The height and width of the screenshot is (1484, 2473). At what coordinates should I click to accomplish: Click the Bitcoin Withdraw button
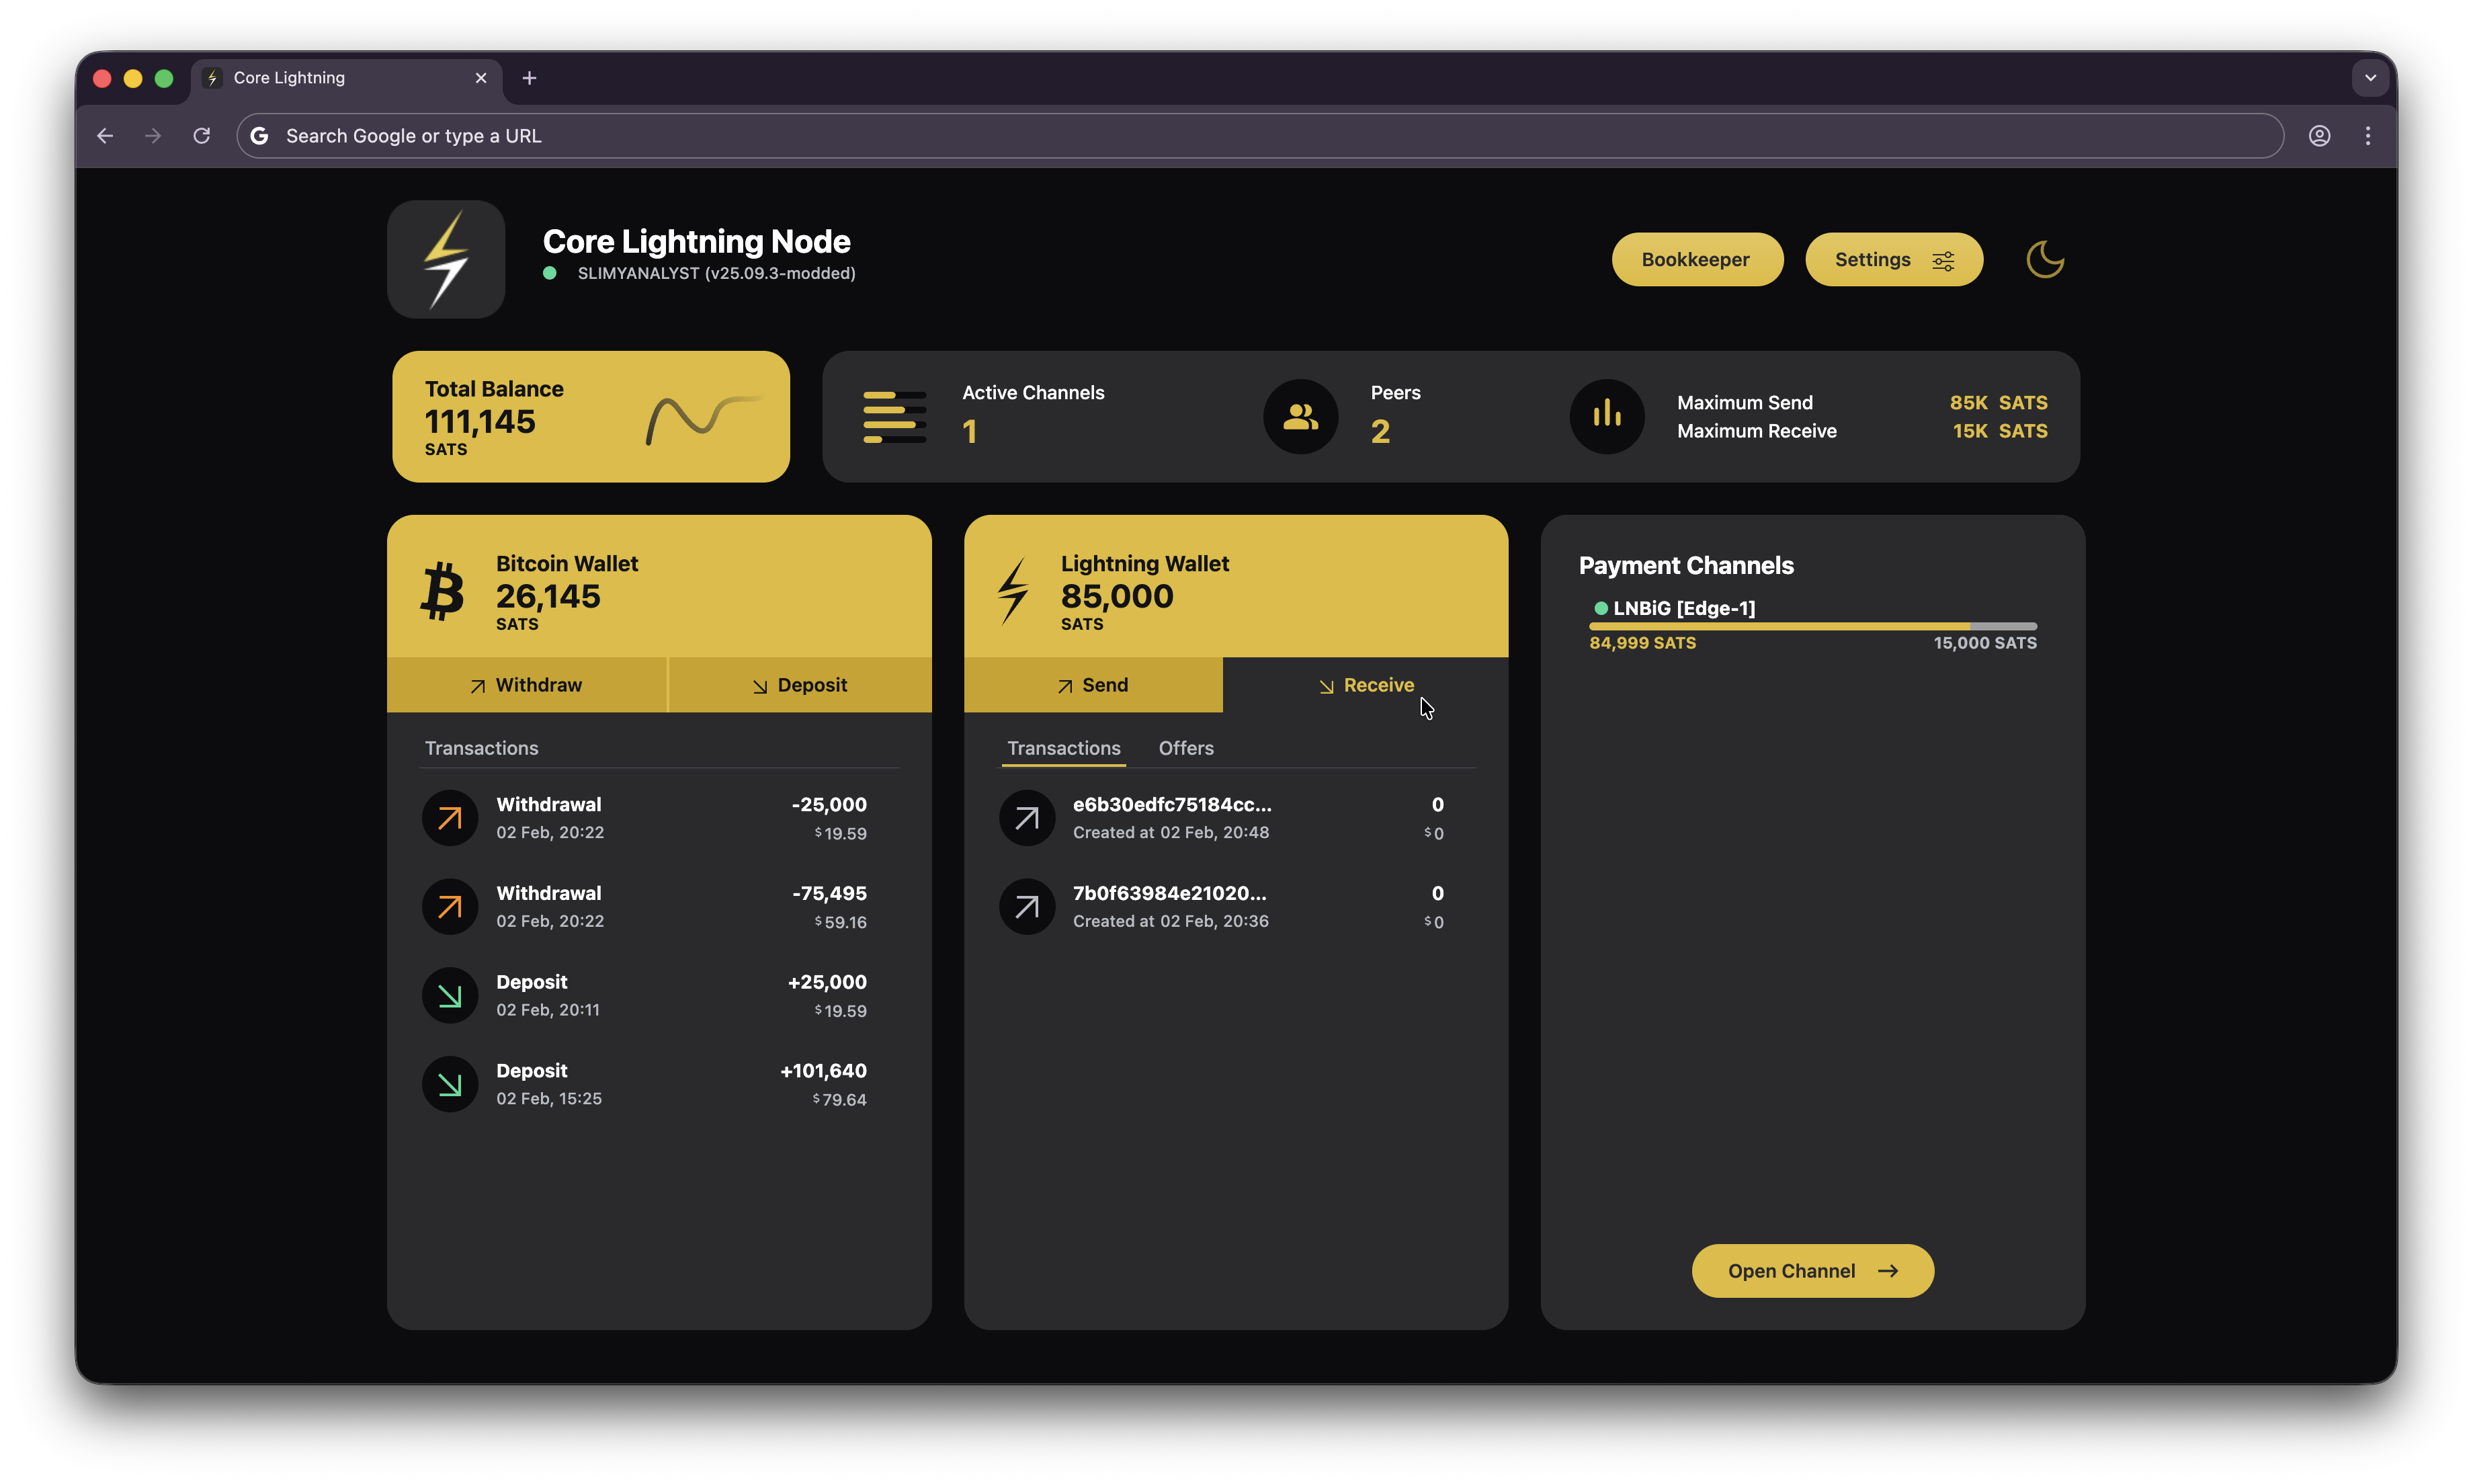(x=526, y=685)
